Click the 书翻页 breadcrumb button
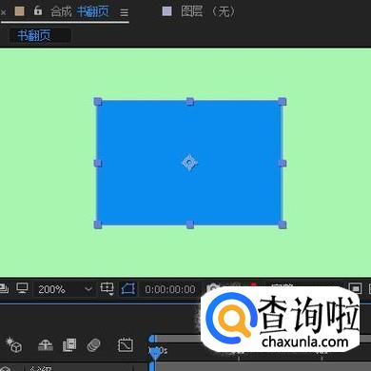Image resolution: width=371 pixels, height=371 pixels. pos(34,35)
